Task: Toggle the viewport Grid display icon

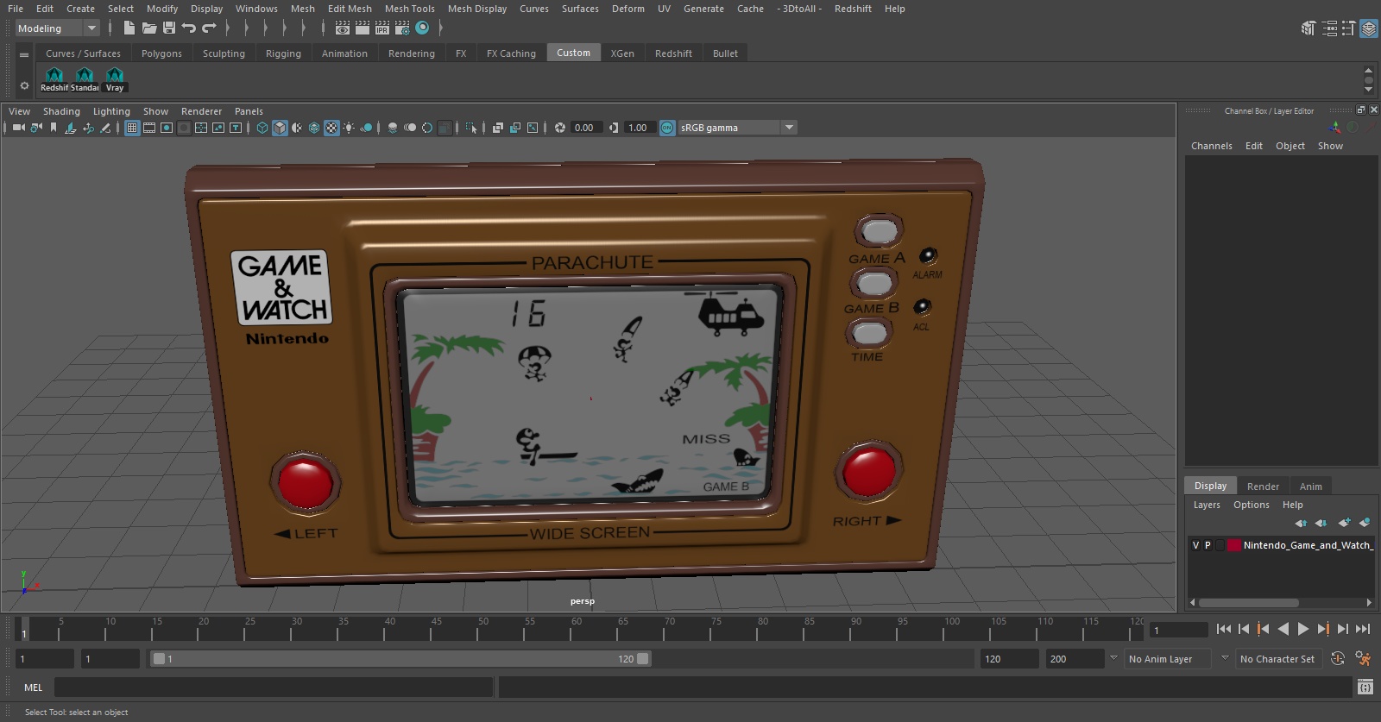Action: [132, 128]
